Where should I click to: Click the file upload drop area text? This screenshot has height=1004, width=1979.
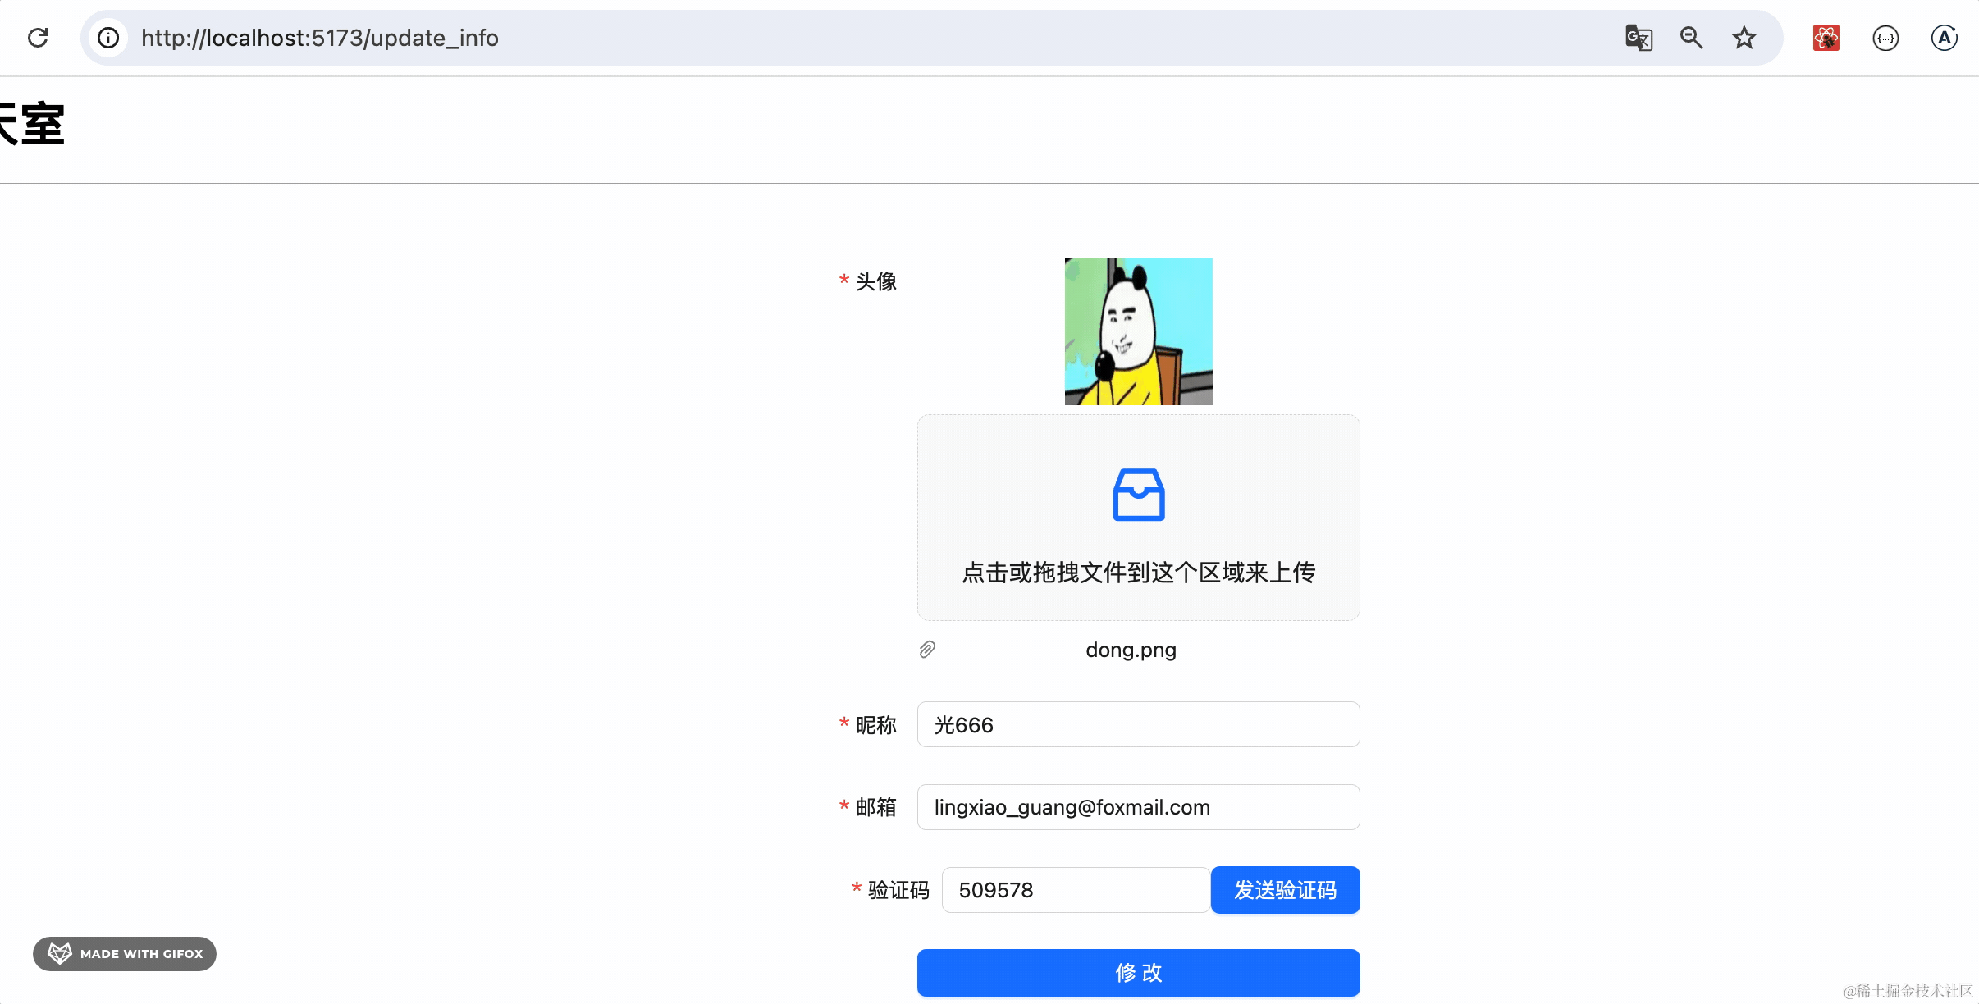1138,572
